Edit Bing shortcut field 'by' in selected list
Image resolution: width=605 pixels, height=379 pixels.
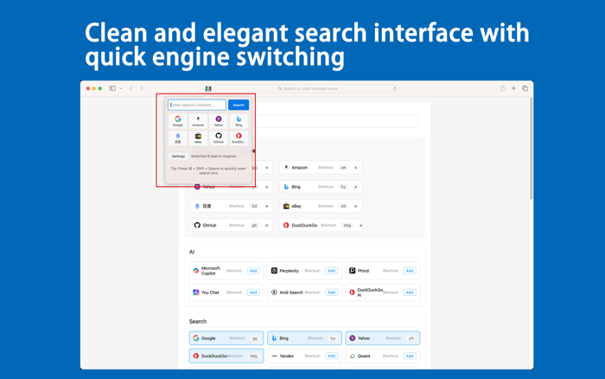[343, 187]
